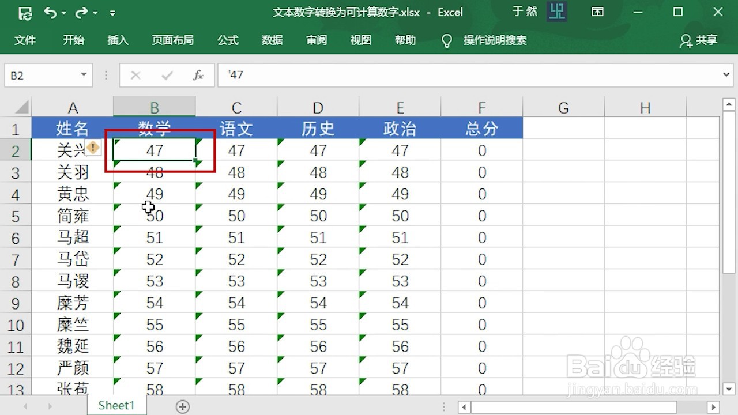Open the Sheet1 worksheet tab

(116, 405)
